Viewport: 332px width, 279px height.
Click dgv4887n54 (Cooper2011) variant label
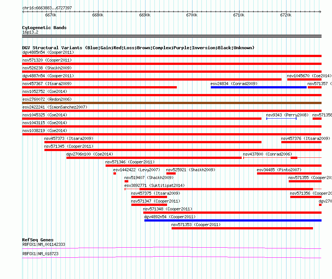click(48, 76)
